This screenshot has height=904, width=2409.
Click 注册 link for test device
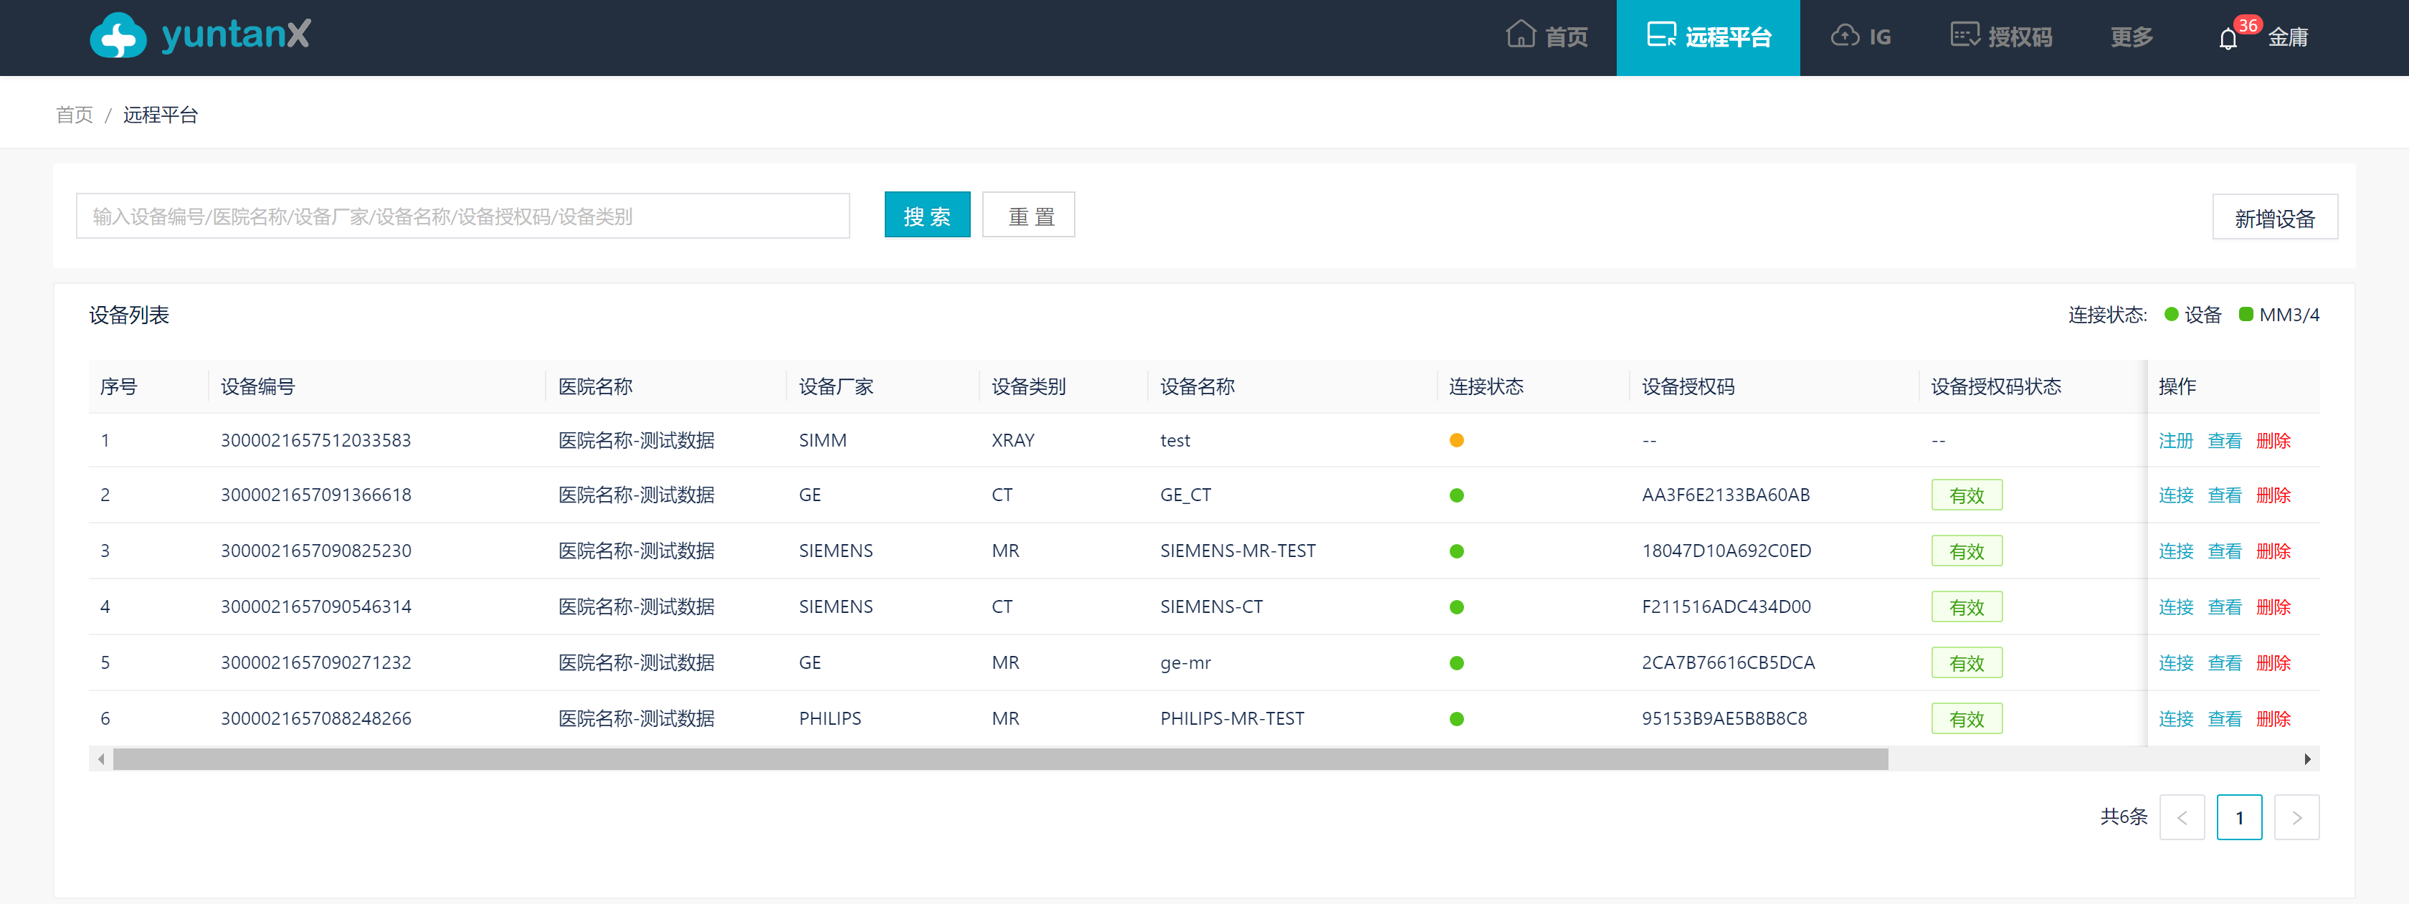point(2175,440)
